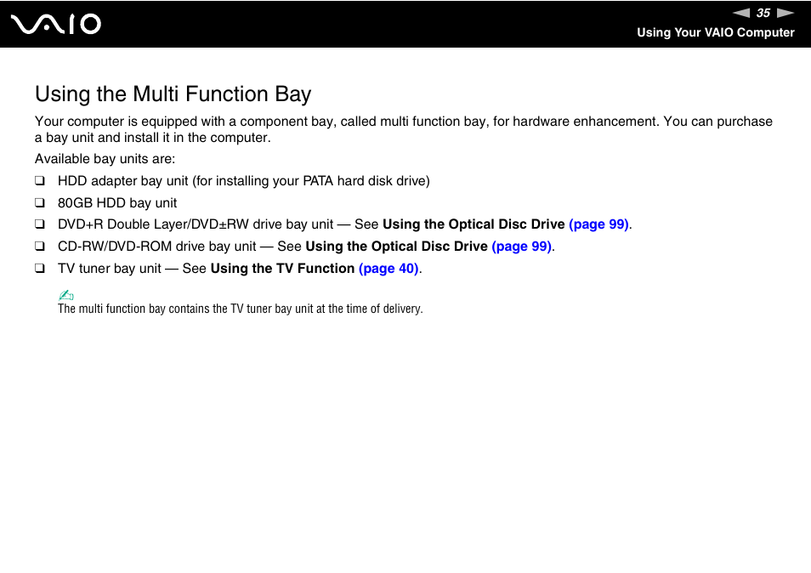Click the page number 35
The height and width of the screenshot is (573, 811).
(x=763, y=13)
